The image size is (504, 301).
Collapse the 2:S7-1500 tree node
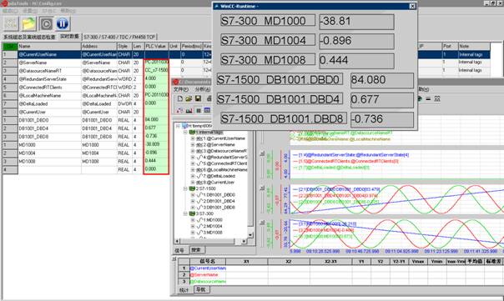[185, 189]
